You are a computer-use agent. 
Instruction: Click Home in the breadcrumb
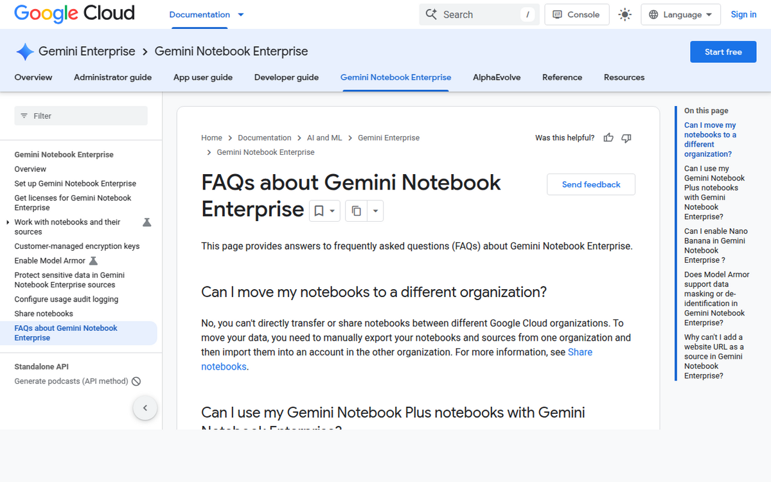[211, 138]
